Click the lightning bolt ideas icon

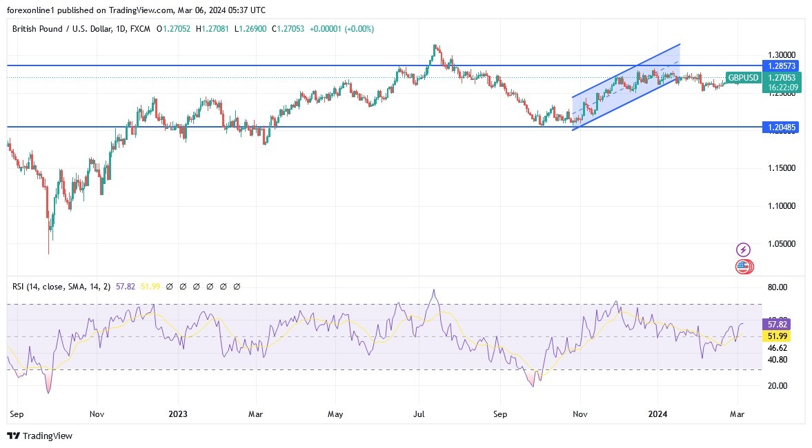[x=744, y=248]
